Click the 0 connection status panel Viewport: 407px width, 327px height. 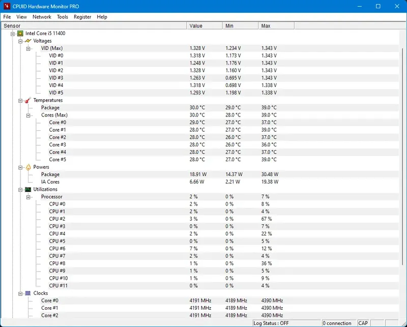pyautogui.click(x=339, y=323)
